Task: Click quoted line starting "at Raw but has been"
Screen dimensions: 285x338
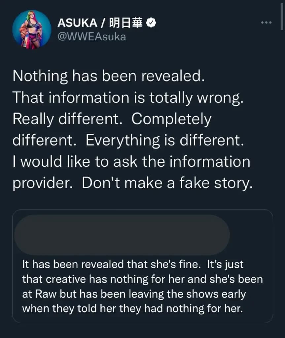Action: pos(134,294)
